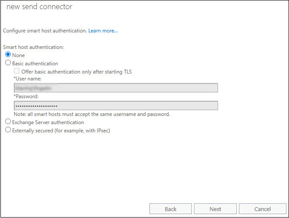The height and width of the screenshot is (218, 289).
Task: Select Exchange Server authentication radio button
Action: tap(8, 122)
